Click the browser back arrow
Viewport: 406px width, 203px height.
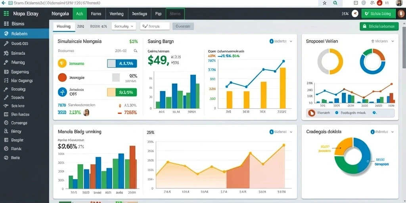pyautogui.click(x=3, y=3)
